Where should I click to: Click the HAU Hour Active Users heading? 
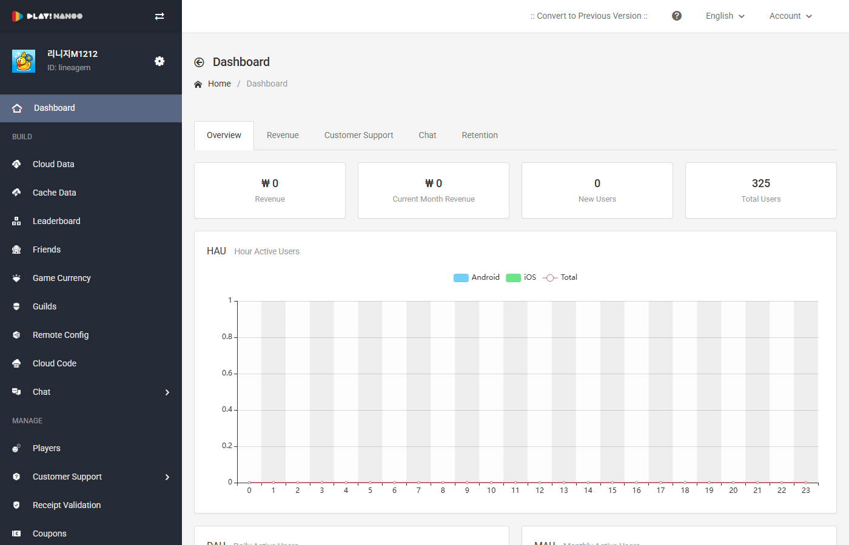pyautogui.click(x=253, y=251)
